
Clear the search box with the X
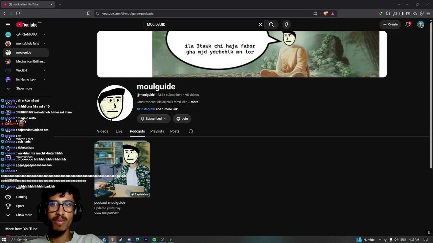[260, 24]
